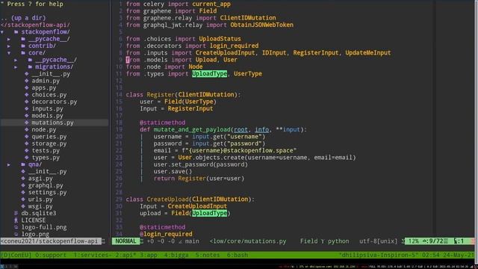Click the file icon beside choices.py

point(27,95)
